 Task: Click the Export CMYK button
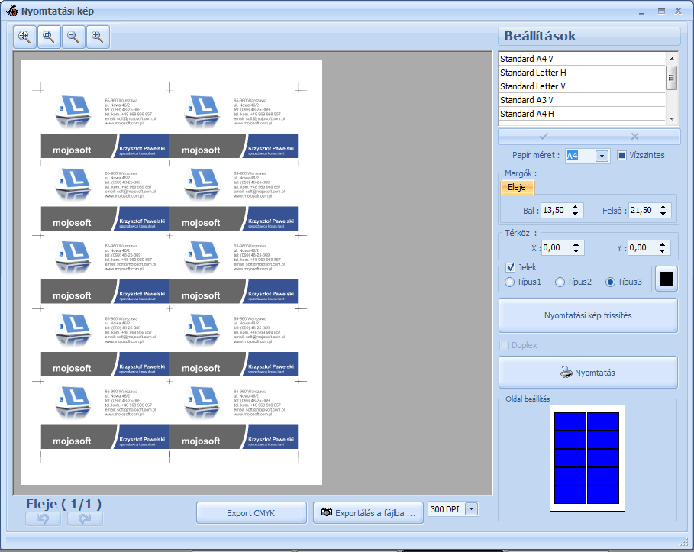pos(251,512)
